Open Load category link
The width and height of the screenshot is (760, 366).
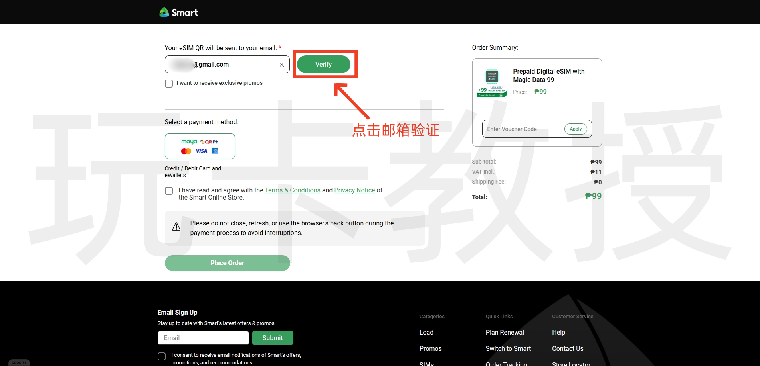click(x=426, y=332)
